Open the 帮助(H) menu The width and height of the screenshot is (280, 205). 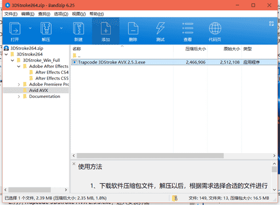point(97,14)
